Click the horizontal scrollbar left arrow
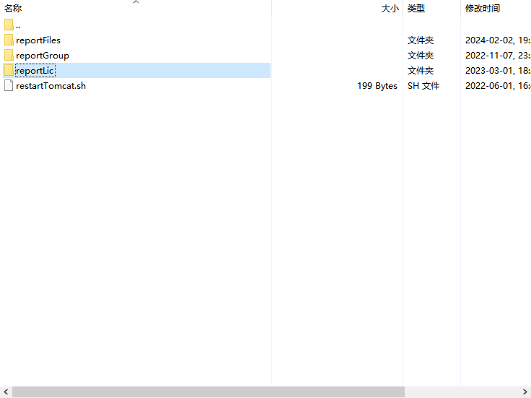 point(6,392)
